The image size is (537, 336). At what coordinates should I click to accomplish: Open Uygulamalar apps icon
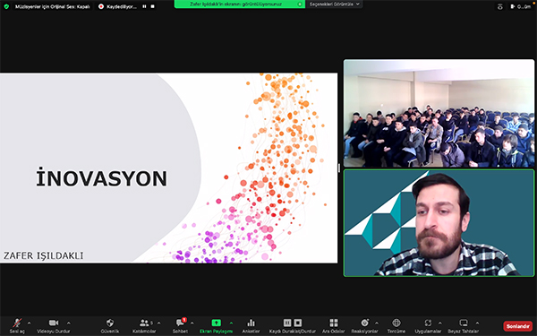coord(428,326)
